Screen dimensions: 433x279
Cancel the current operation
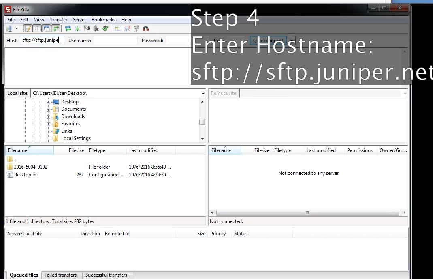pyautogui.click(x=87, y=28)
